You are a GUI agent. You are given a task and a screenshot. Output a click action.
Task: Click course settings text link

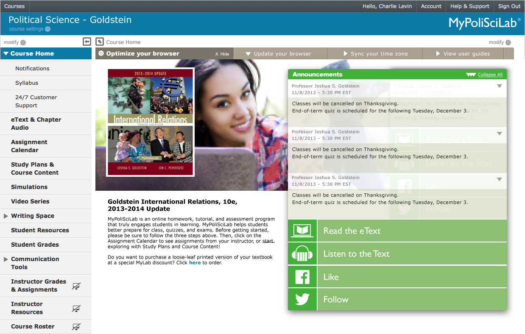point(26,29)
